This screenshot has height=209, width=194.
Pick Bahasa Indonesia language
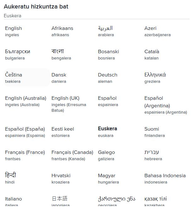(165, 178)
